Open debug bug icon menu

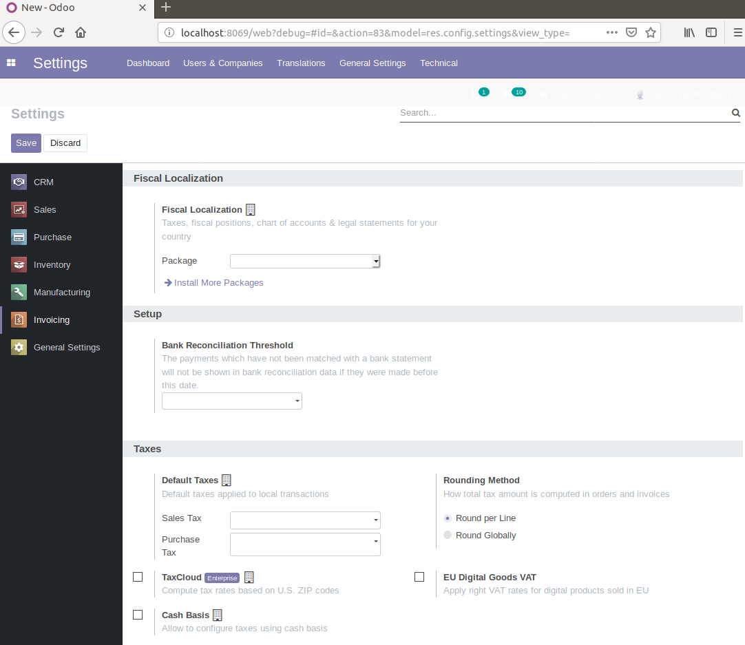click(x=544, y=94)
